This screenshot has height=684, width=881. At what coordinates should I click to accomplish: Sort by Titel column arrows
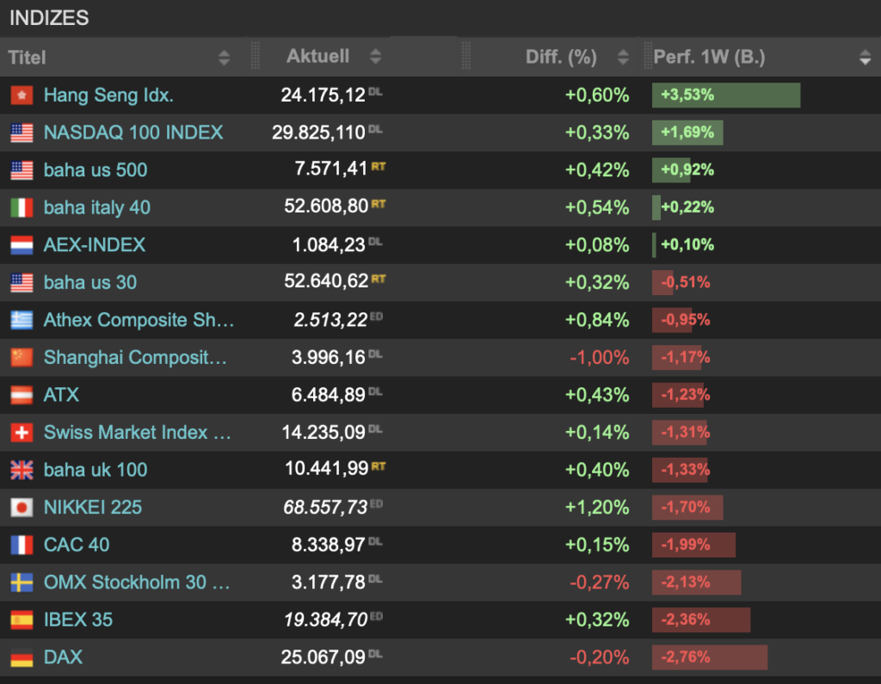(225, 58)
